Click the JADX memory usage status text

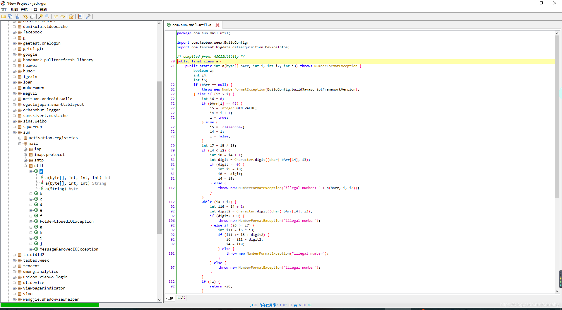click(x=280, y=305)
